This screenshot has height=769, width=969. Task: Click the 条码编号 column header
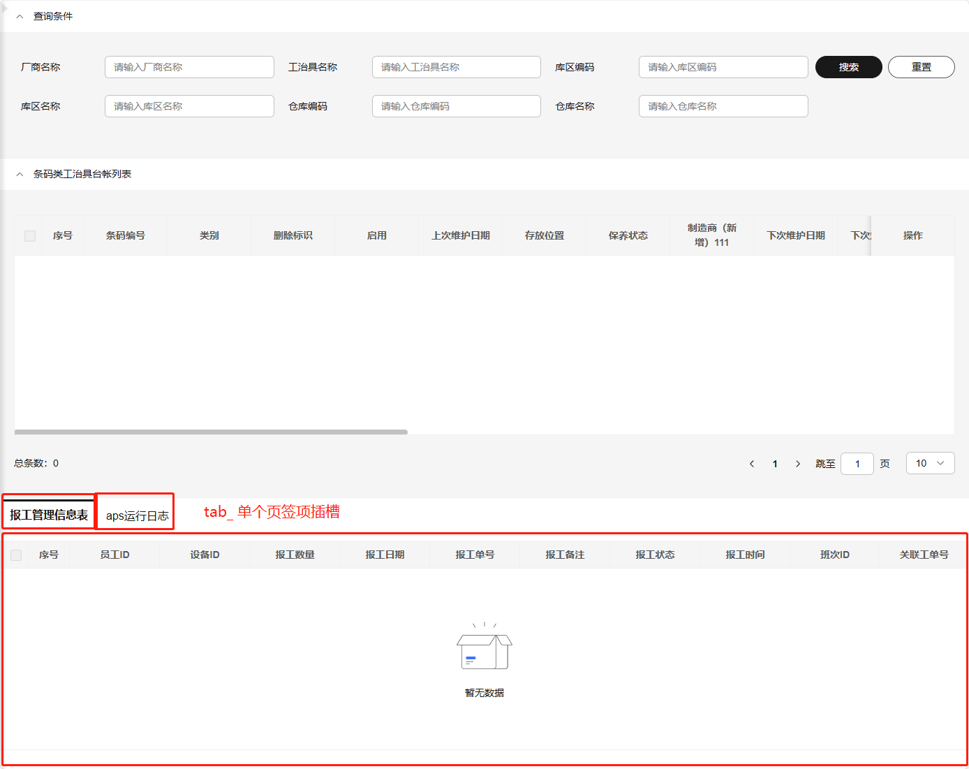tap(126, 236)
